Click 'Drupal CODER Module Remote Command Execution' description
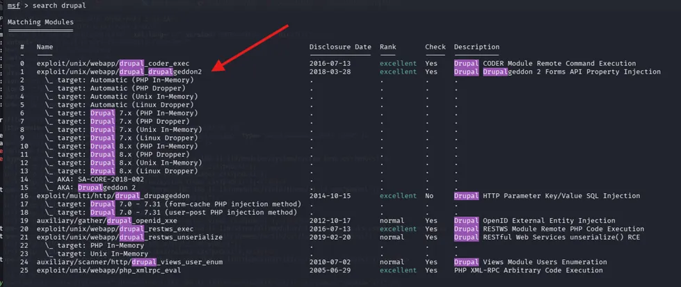 (x=545, y=63)
